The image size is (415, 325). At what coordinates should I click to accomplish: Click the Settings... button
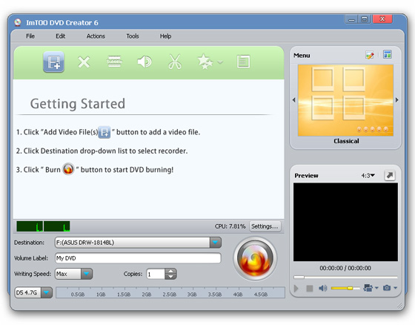coord(265,226)
